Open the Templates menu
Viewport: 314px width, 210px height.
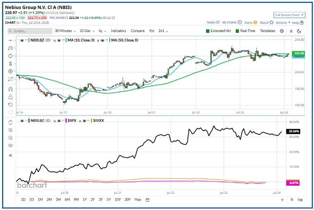tap(267, 31)
